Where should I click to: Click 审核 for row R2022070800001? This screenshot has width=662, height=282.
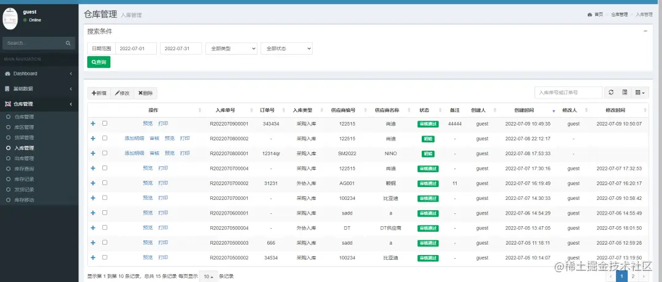pos(154,153)
